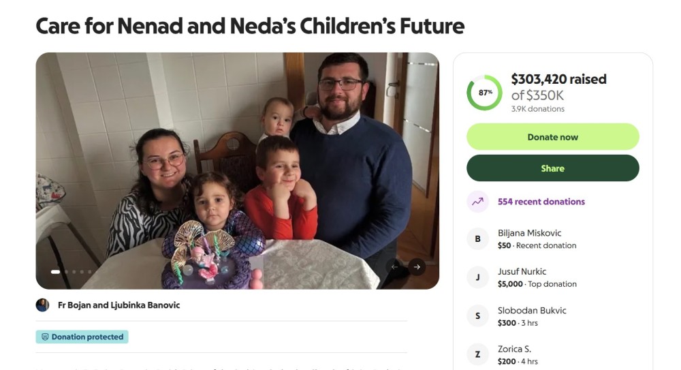Click the 'J' avatar for Jusuf Nurkic
The width and height of the screenshot is (681, 370).
[x=477, y=277]
